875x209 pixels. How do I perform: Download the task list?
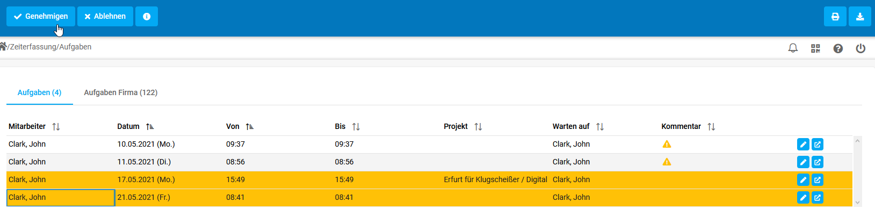coord(860,16)
